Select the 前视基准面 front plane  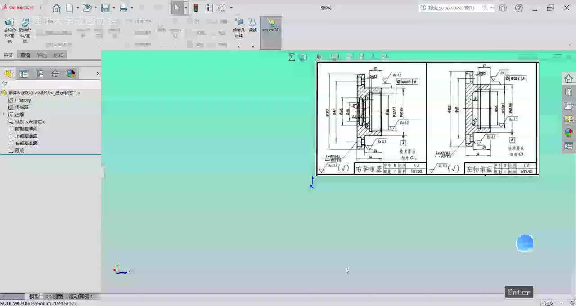coord(23,129)
